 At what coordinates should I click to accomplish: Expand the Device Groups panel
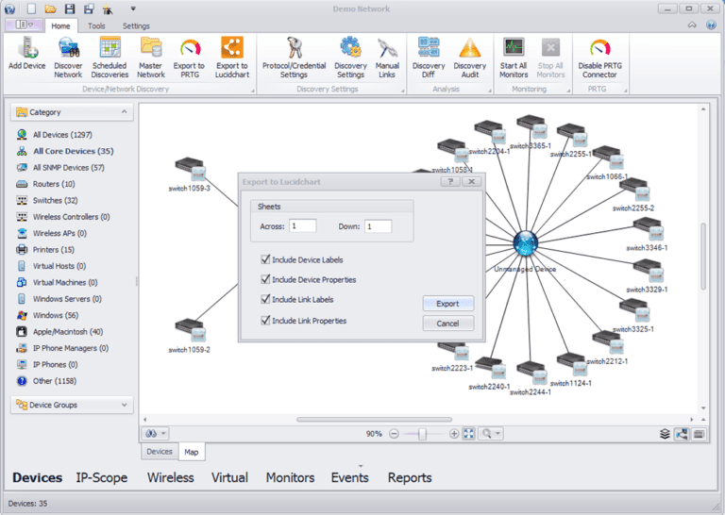click(x=124, y=405)
